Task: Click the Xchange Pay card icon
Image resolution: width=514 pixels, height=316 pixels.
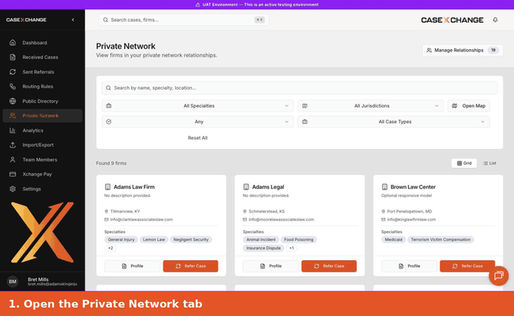Action: tap(12, 174)
